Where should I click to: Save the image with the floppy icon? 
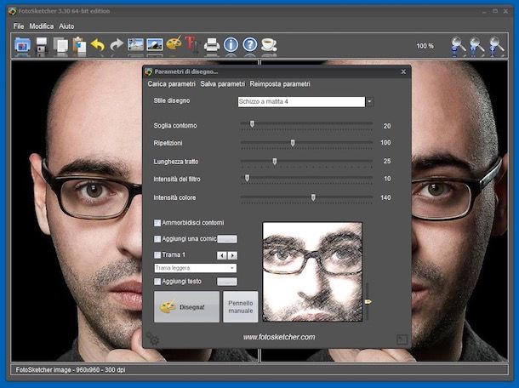(x=42, y=44)
